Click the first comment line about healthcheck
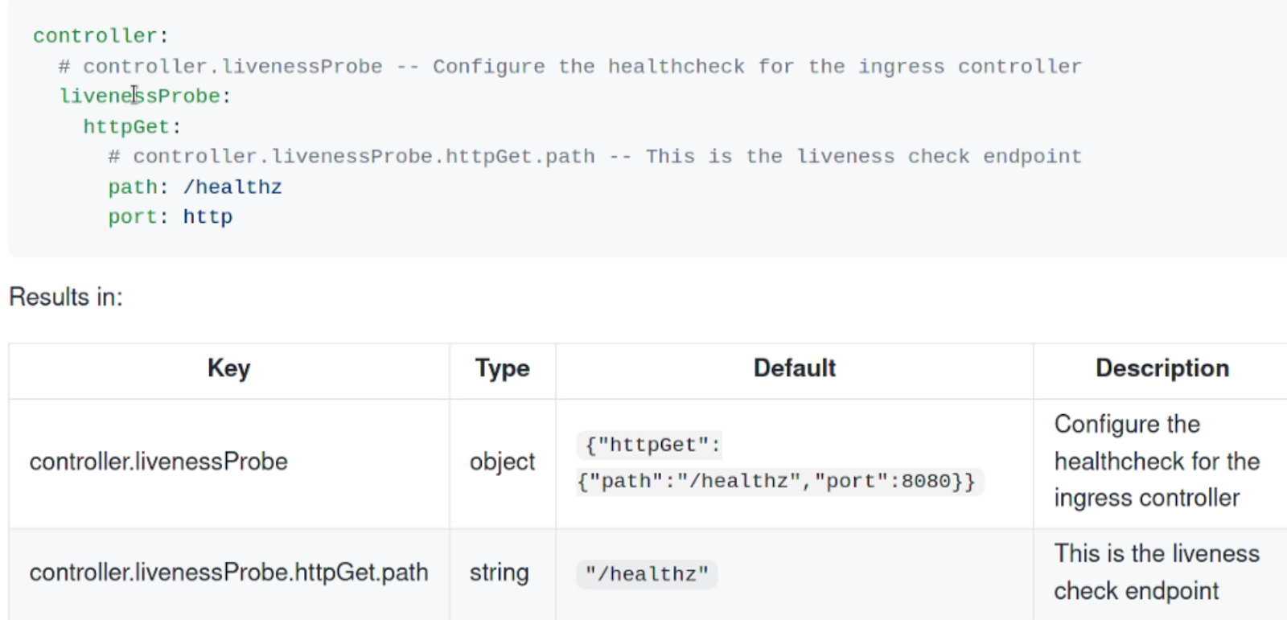This screenshot has height=620, width=1287. tap(569, 67)
